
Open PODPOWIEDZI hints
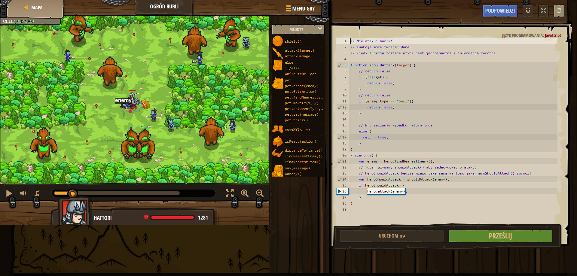500,11
